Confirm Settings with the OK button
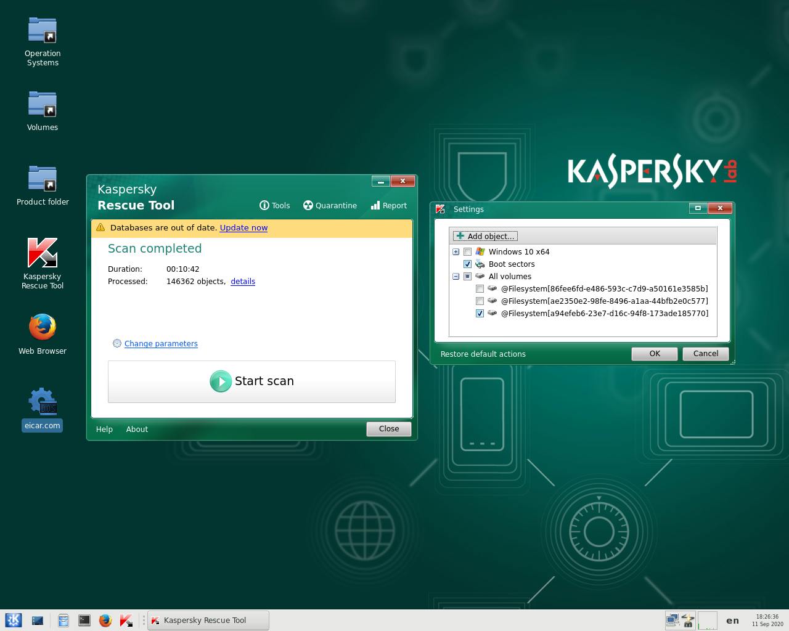 tap(655, 354)
